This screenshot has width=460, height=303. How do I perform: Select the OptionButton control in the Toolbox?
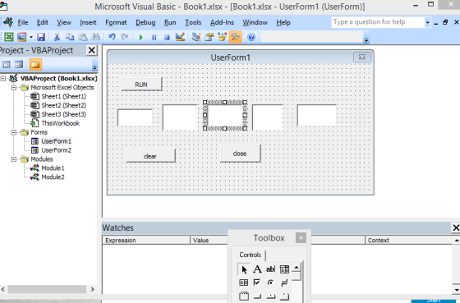(x=270, y=282)
